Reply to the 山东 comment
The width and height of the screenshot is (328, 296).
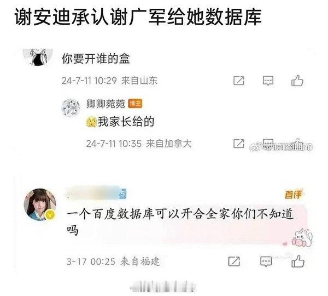[268, 81]
